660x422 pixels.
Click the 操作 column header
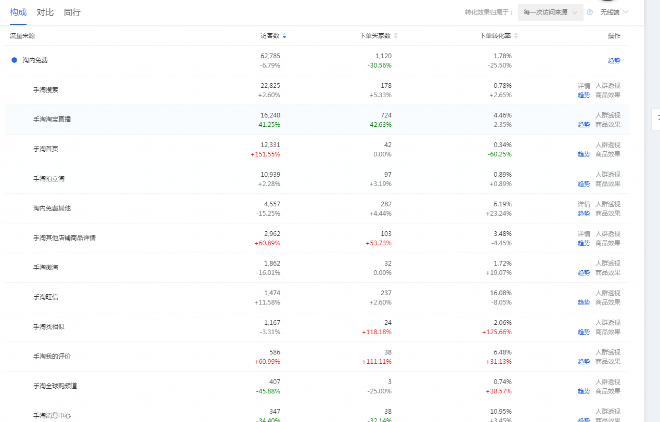pyautogui.click(x=614, y=36)
